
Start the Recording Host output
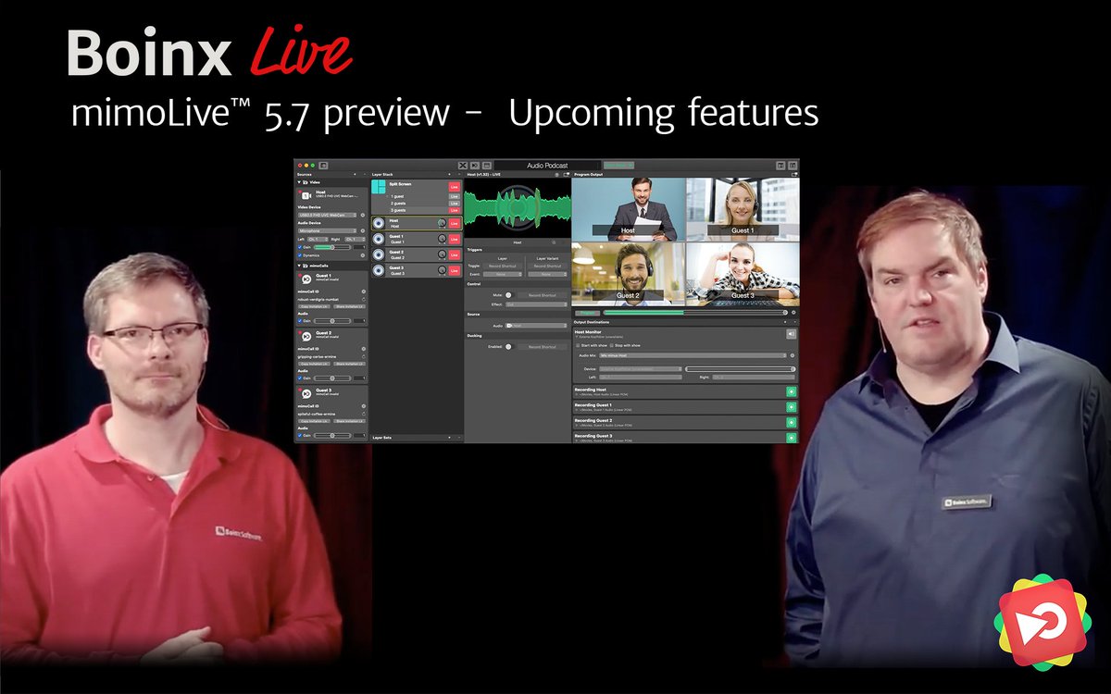(791, 391)
